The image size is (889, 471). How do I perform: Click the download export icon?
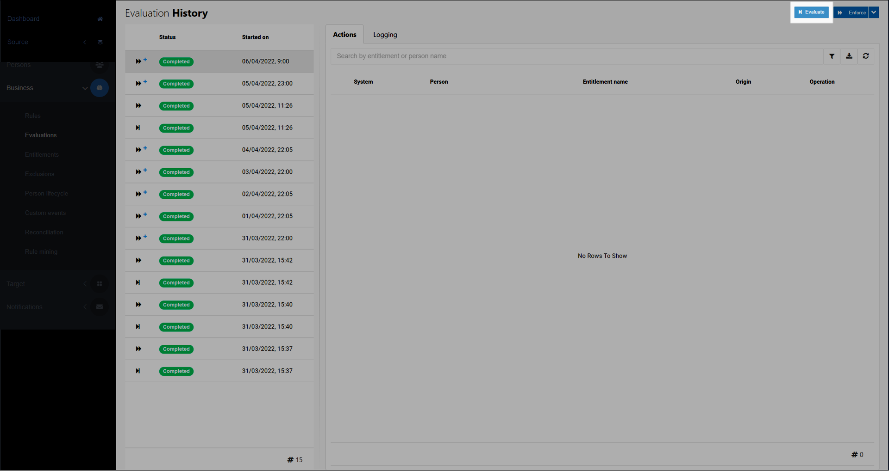(x=849, y=56)
